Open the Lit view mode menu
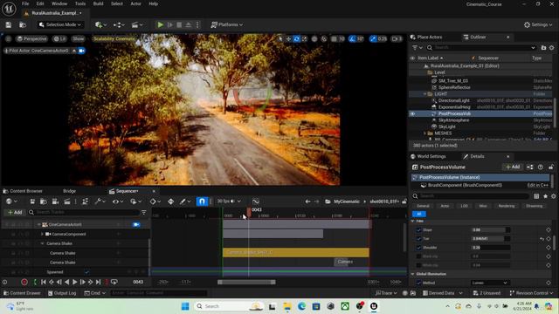Viewport: 559px width, 314px height. pos(60,38)
